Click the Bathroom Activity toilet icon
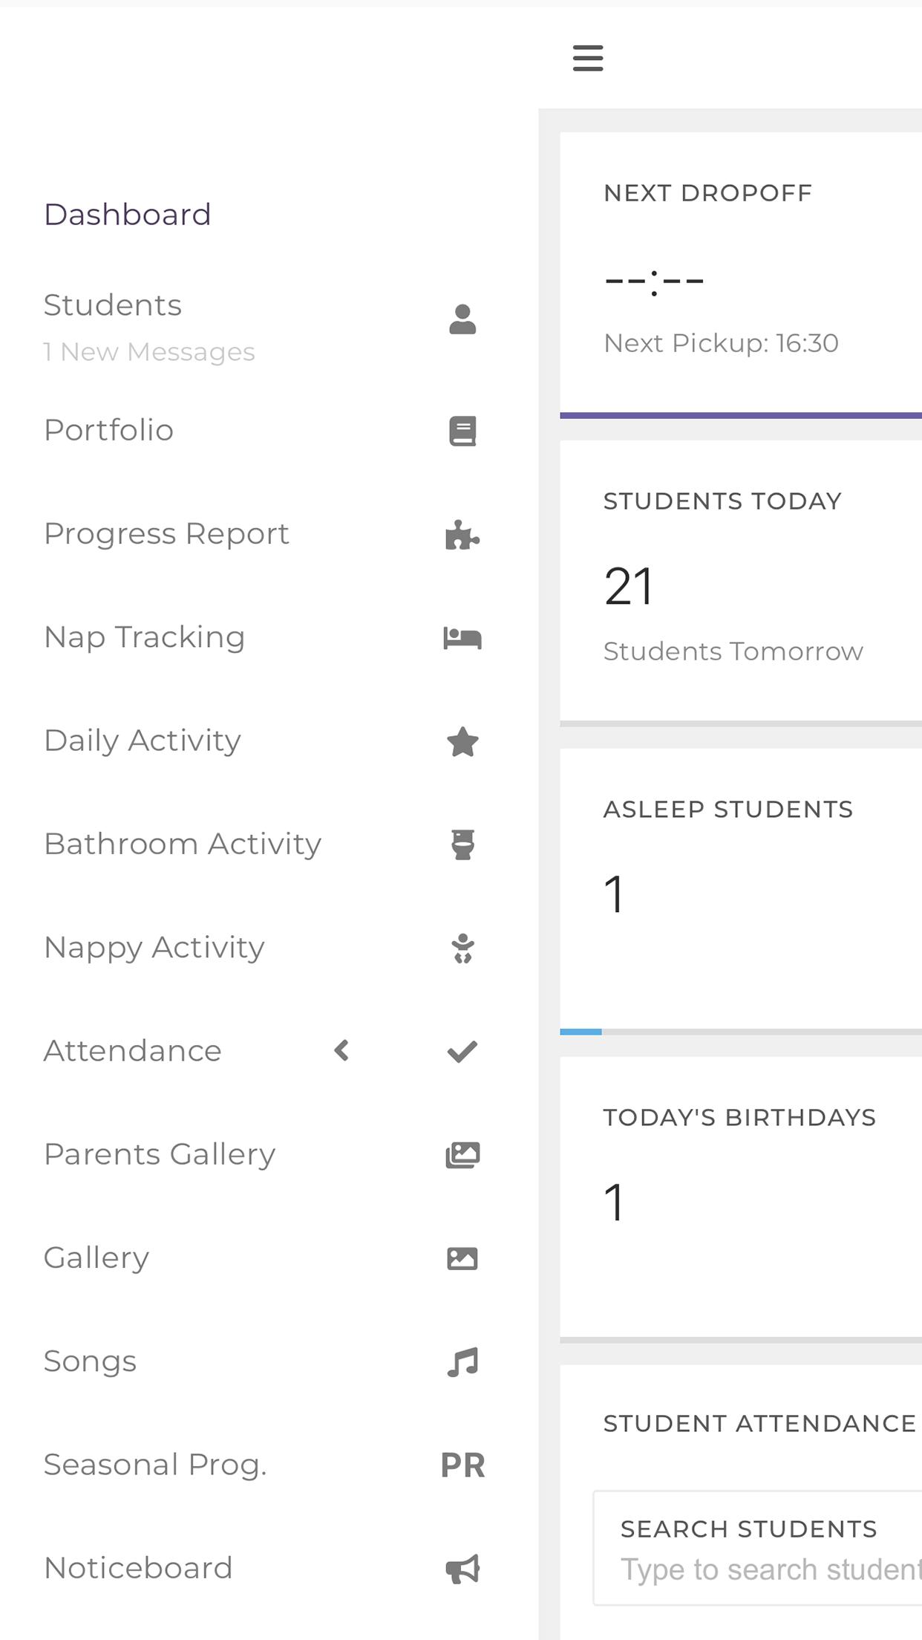 pos(462,845)
